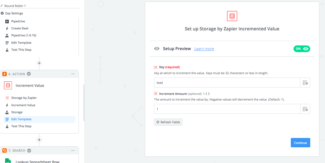Click the orange search icon on step 7

pos(5,150)
